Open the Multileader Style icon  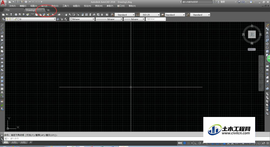(188, 15)
